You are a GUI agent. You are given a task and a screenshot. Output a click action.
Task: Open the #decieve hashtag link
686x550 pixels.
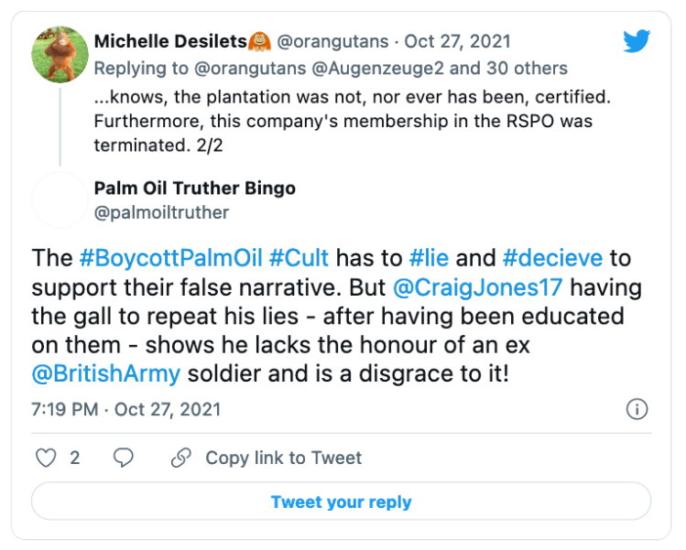[552, 258]
